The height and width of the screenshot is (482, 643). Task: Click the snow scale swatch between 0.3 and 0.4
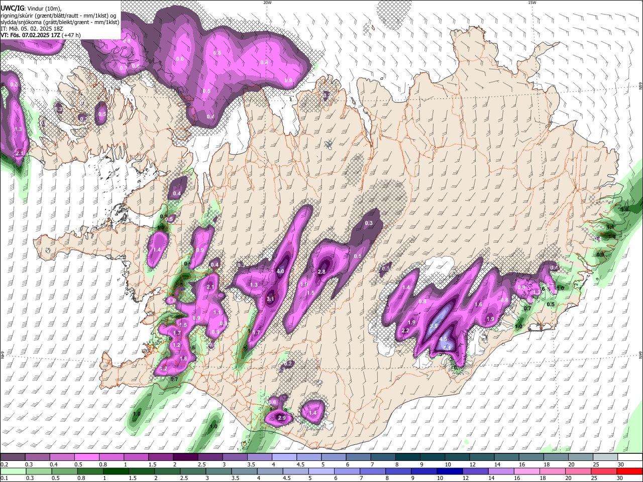click(x=37, y=457)
